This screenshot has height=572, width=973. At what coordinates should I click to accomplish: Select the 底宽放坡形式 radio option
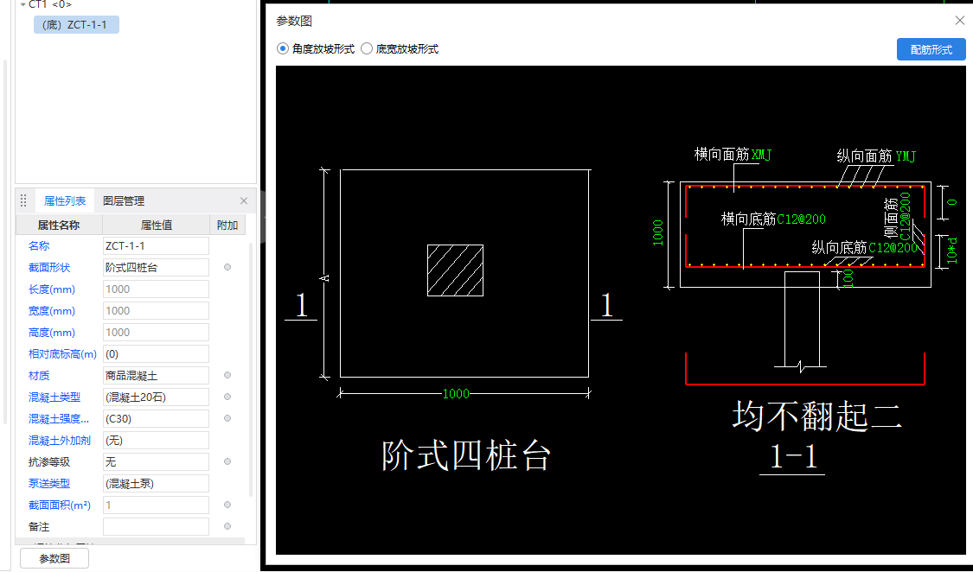[400, 49]
